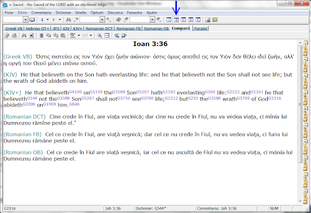Open the Comentariu menu
The height and width of the screenshot is (213, 311).
pos(41,13)
